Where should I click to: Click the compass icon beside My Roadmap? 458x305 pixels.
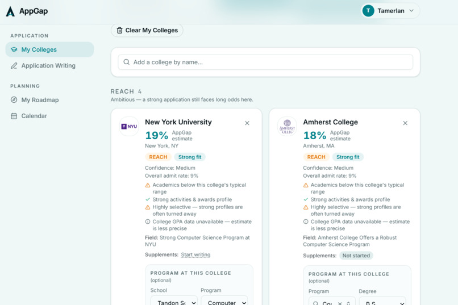click(x=14, y=100)
